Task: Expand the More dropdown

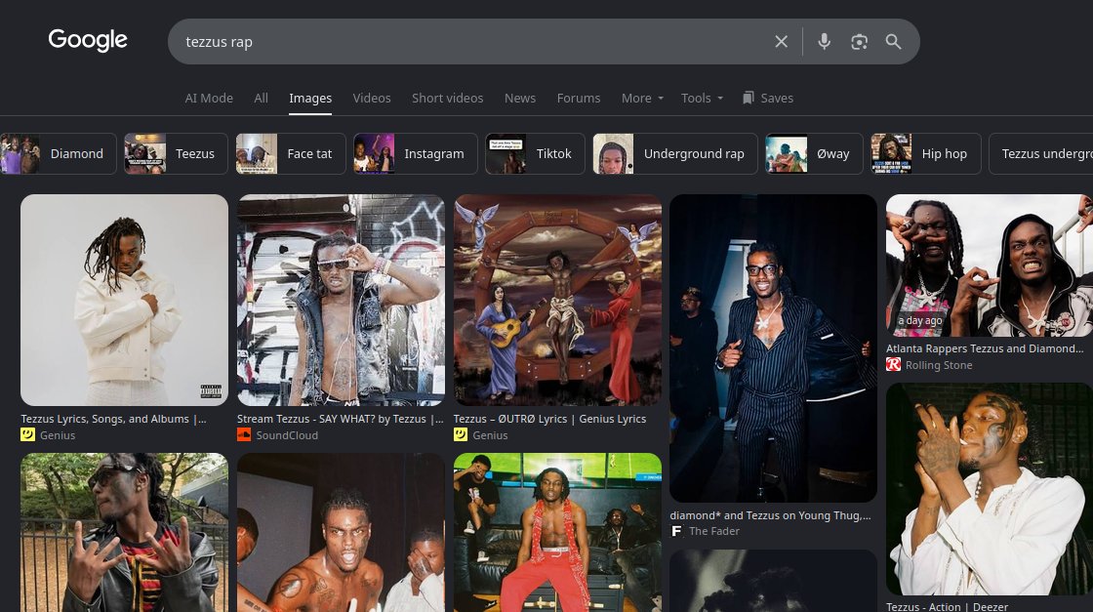Action: click(x=642, y=99)
